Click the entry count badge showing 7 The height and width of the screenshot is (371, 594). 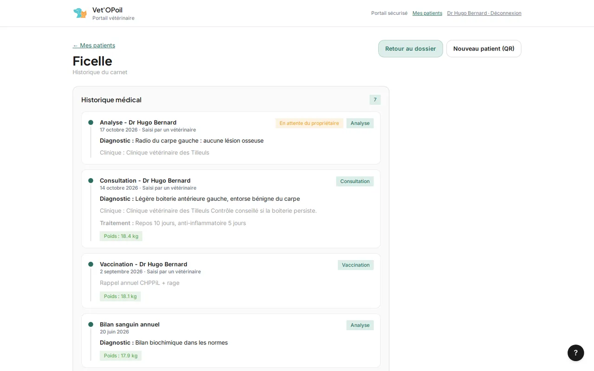(375, 100)
